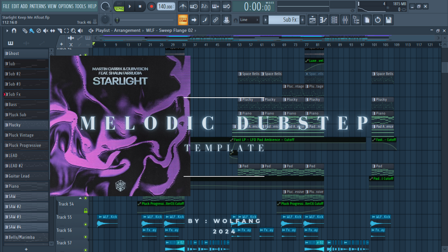Viewport: 448px width, 252px height.
Task: Toggle the note/clip grouping link icon
Action: [x=215, y=20]
